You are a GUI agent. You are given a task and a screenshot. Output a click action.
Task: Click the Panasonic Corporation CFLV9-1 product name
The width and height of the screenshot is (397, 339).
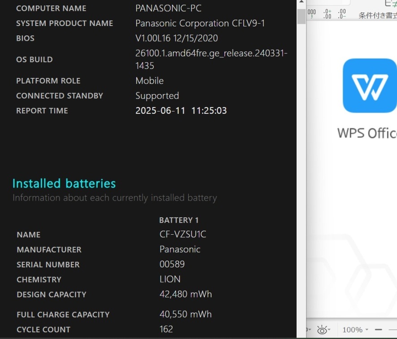(200, 23)
